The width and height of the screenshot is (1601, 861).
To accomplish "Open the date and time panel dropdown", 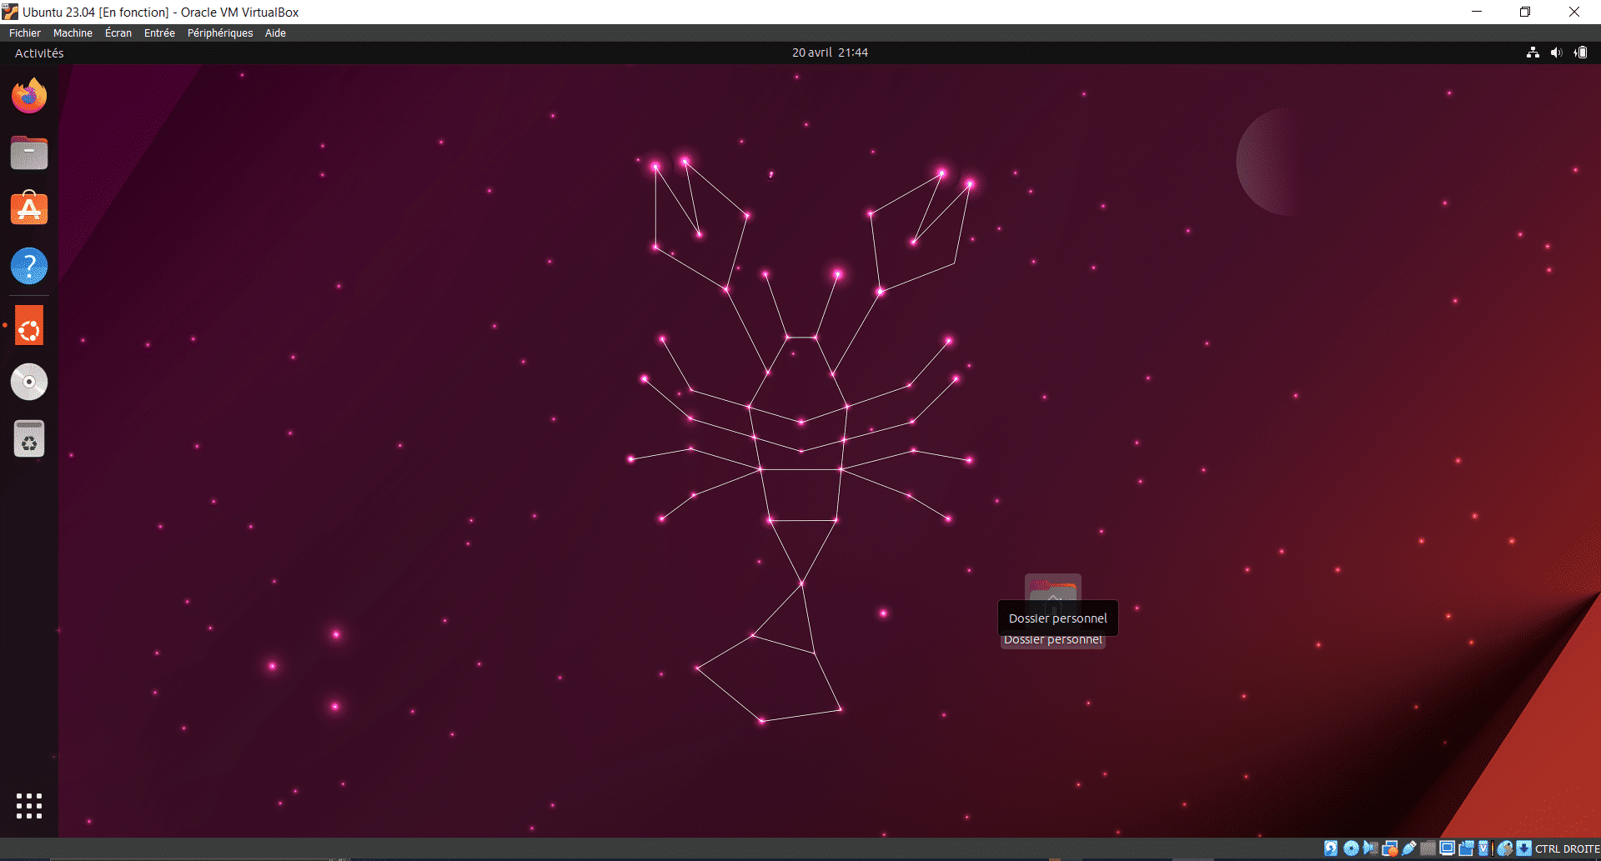I will coord(829,52).
